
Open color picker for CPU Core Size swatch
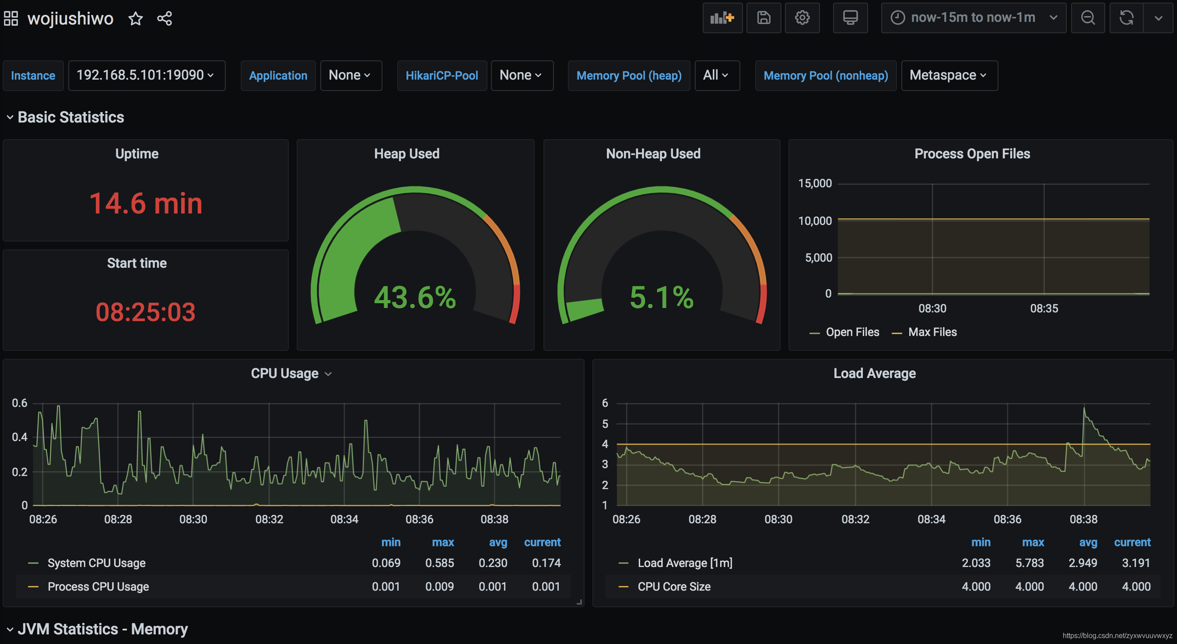pyautogui.click(x=623, y=586)
